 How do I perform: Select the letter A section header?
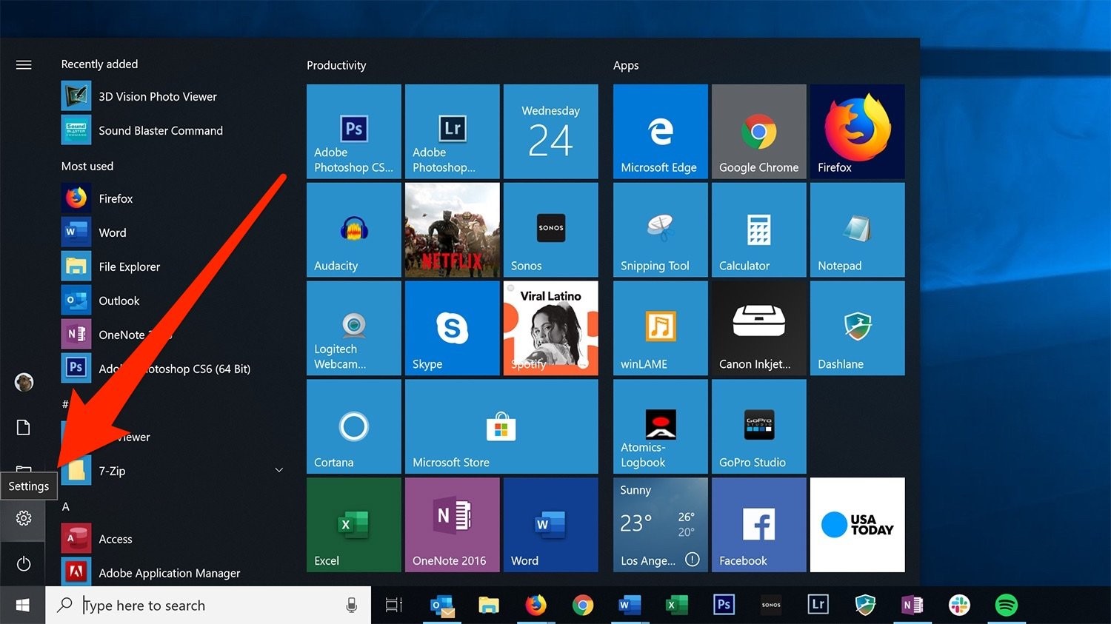66,506
